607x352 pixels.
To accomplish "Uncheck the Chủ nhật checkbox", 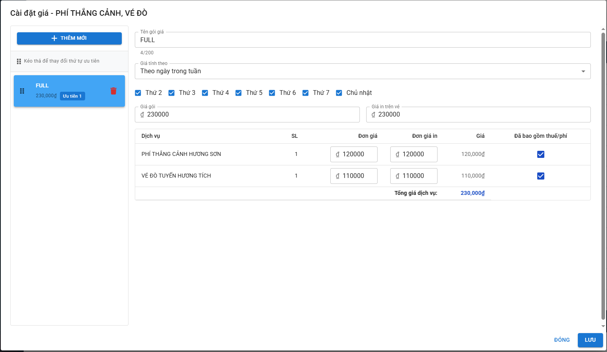I will 339,93.
